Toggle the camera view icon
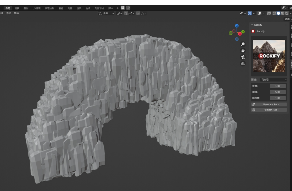This screenshot has width=292, height=191. tap(243, 57)
